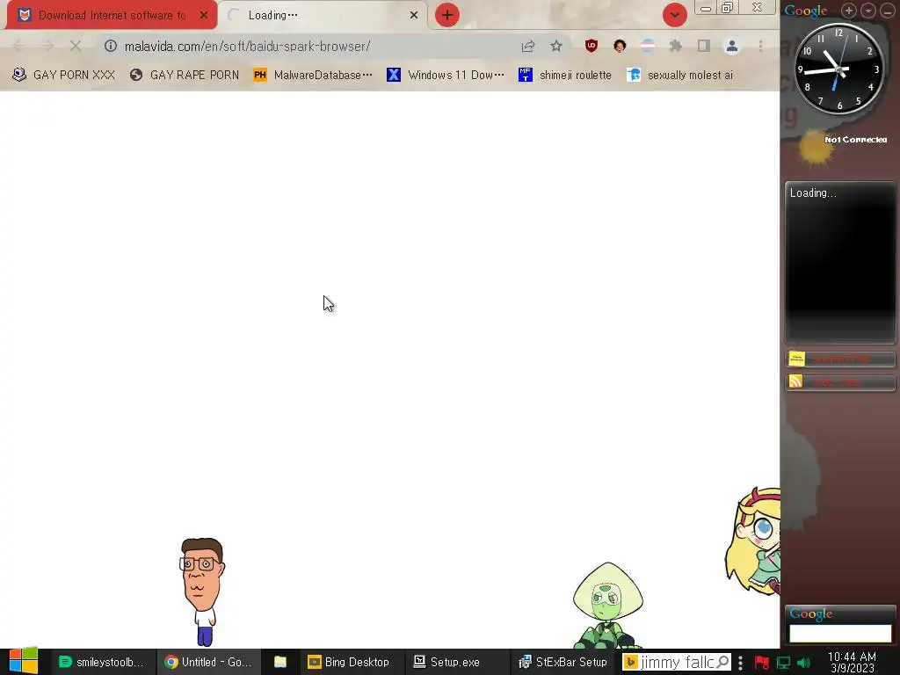Open the red flag tray icon
The width and height of the screenshot is (900, 675).
(762, 663)
